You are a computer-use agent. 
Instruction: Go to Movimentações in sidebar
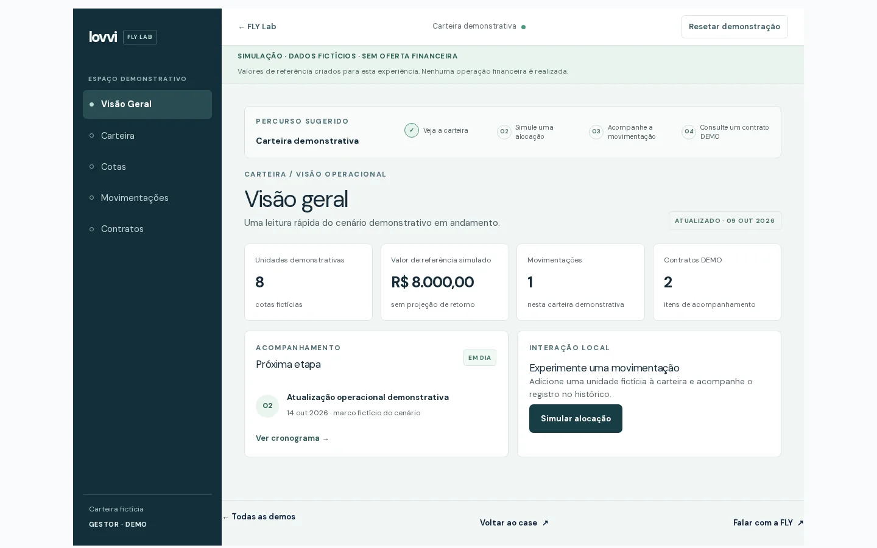click(147, 198)
